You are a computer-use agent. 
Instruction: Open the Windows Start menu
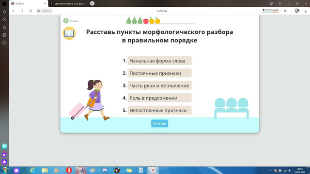coord(5,170)
